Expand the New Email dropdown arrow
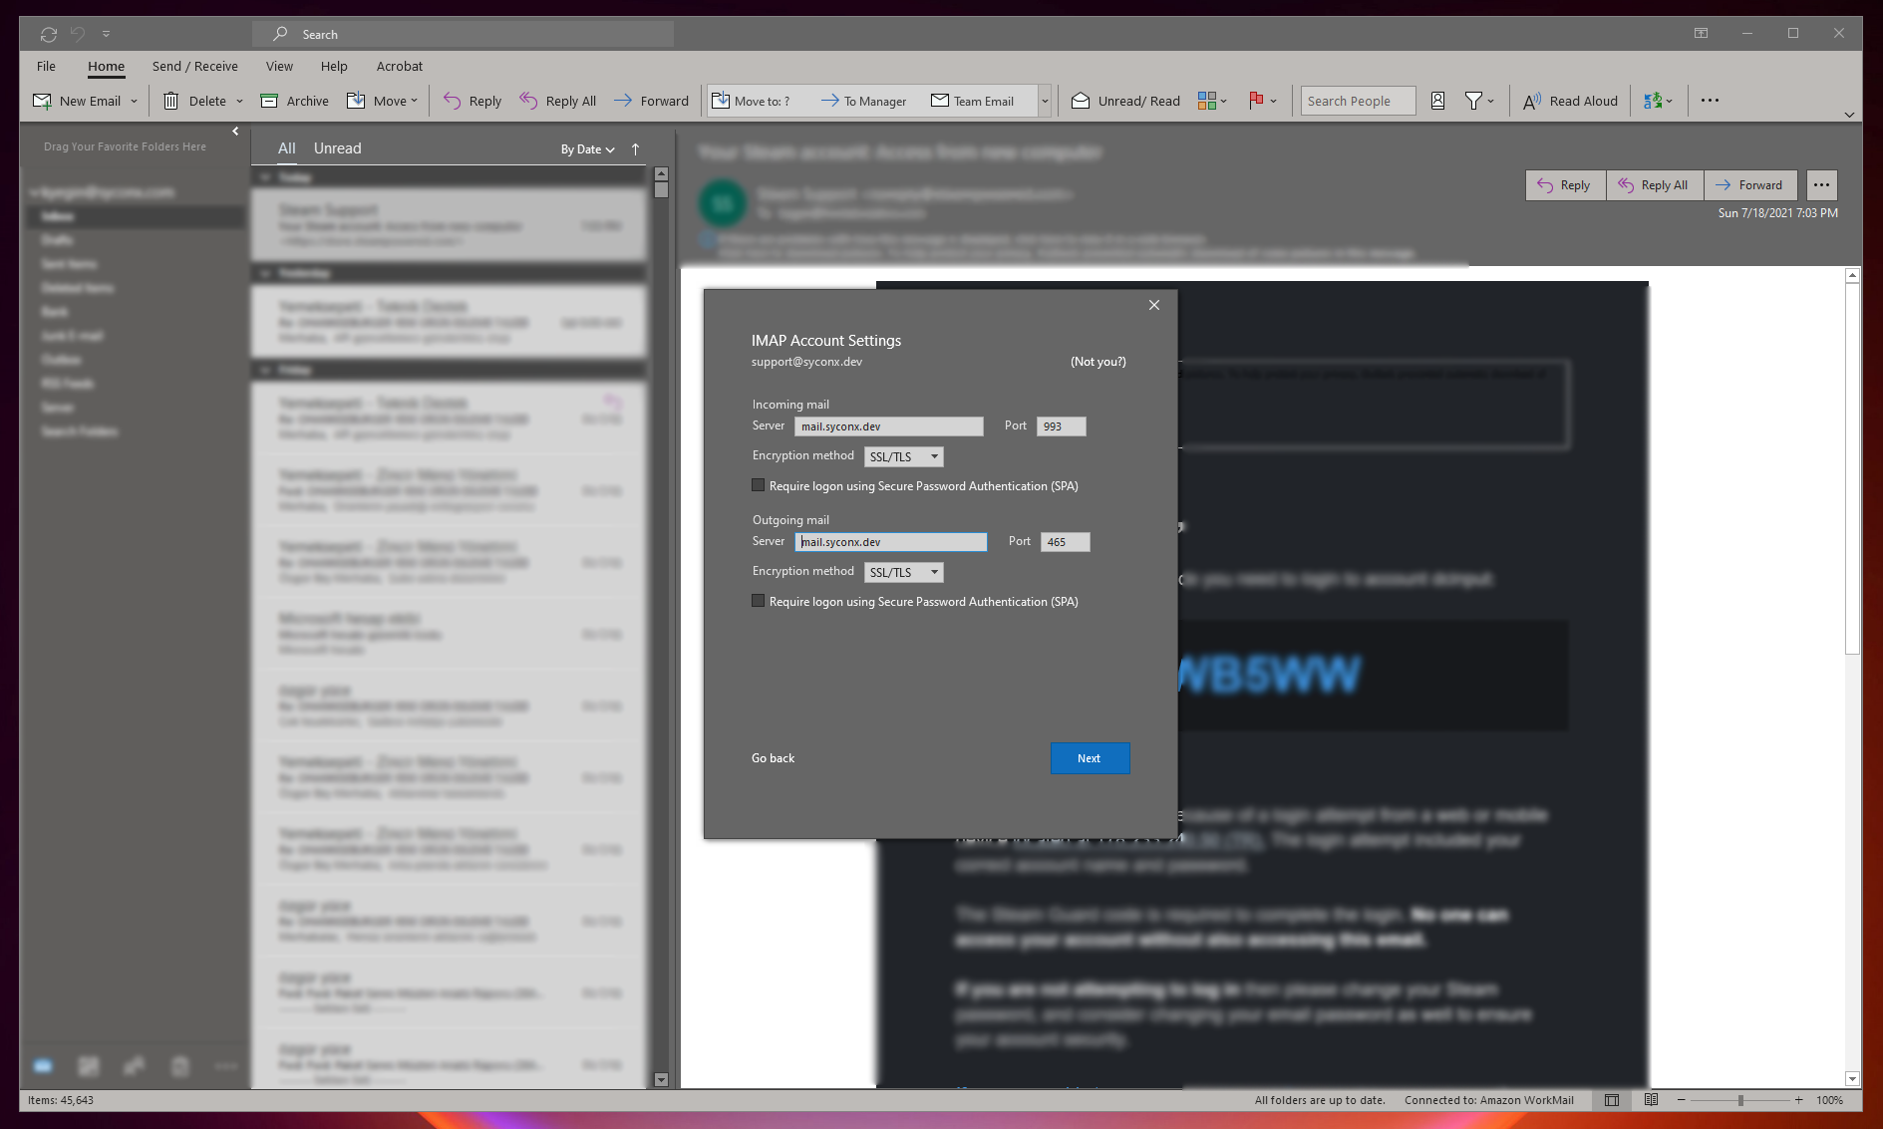Image resolution: width=1883 pixels, height=1129 pixels. [134, 101]
